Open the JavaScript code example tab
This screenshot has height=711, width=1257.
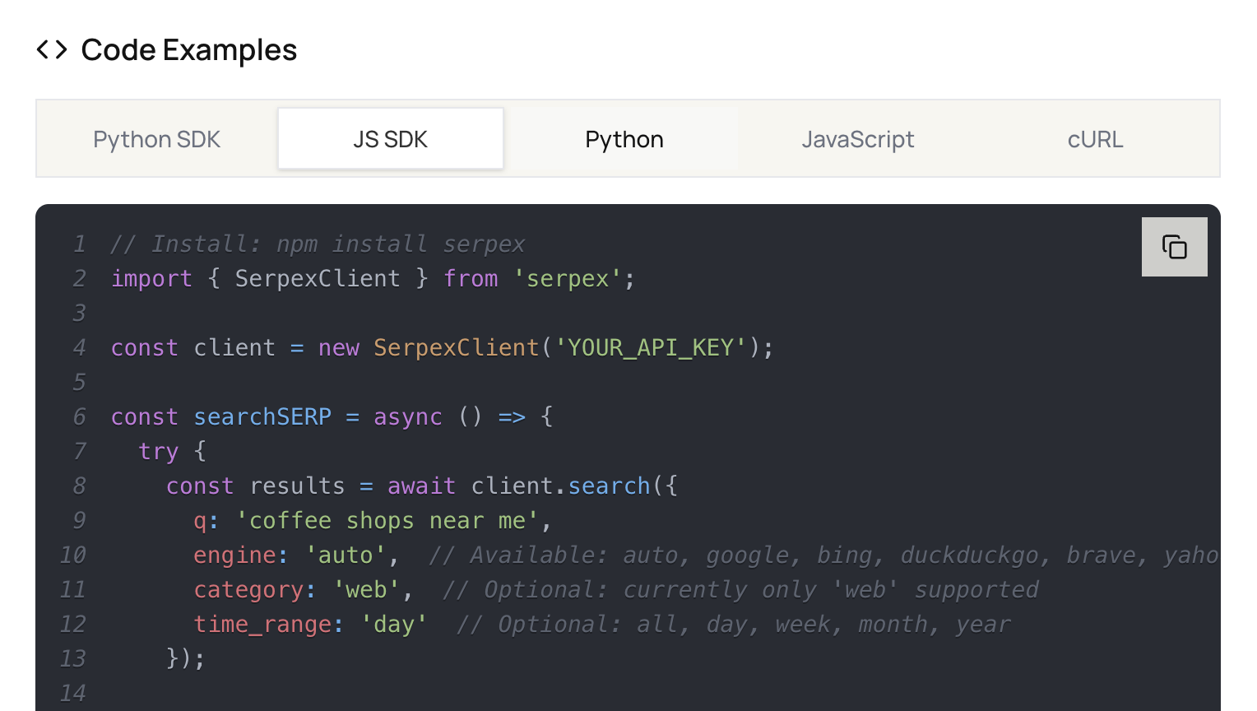tap(857, 138)
